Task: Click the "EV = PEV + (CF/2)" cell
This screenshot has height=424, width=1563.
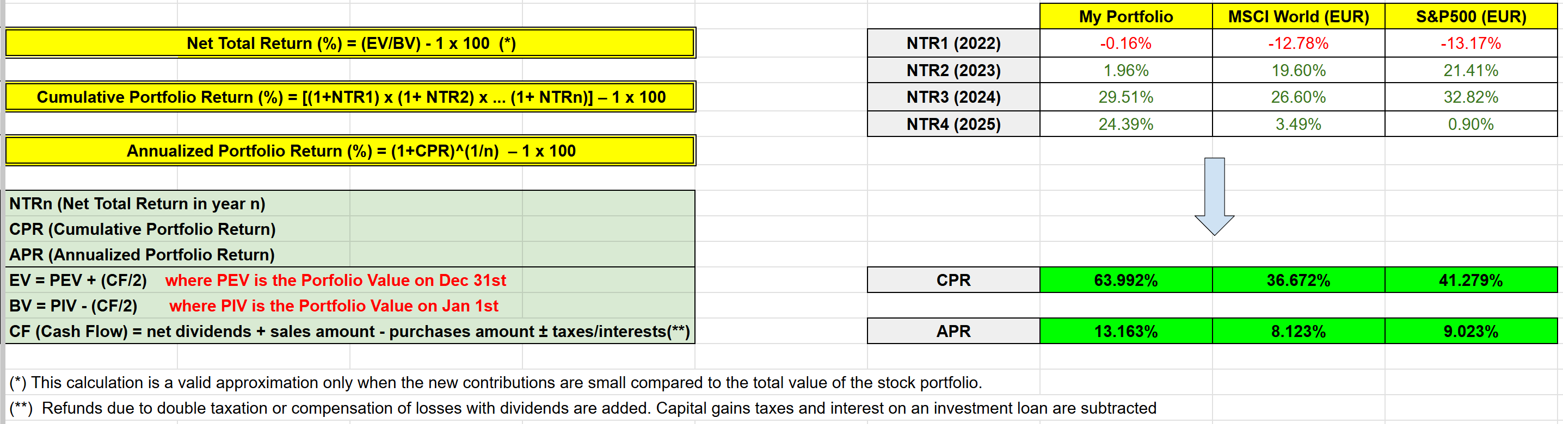Action: [78, 280]
